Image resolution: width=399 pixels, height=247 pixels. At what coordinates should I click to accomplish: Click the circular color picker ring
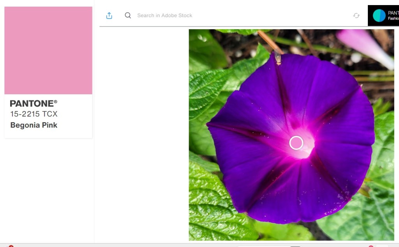click(x=297, y=143)
